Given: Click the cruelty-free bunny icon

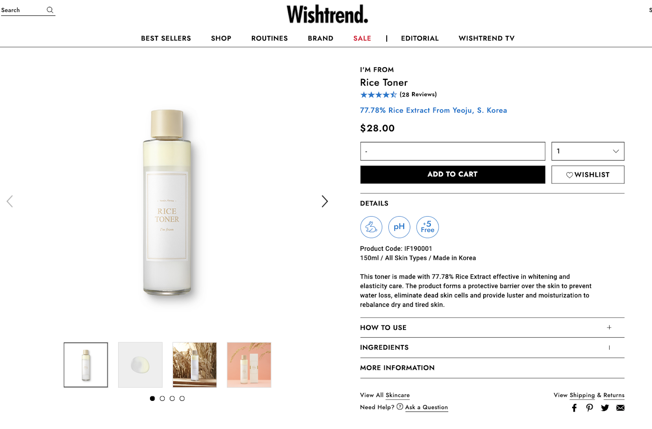Looking at the screenshot, I should coord(371,227).
